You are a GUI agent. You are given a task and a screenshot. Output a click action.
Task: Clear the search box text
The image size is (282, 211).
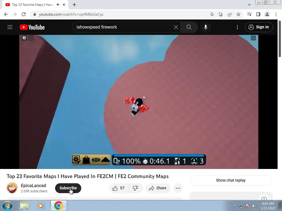[x=176, y=27]
